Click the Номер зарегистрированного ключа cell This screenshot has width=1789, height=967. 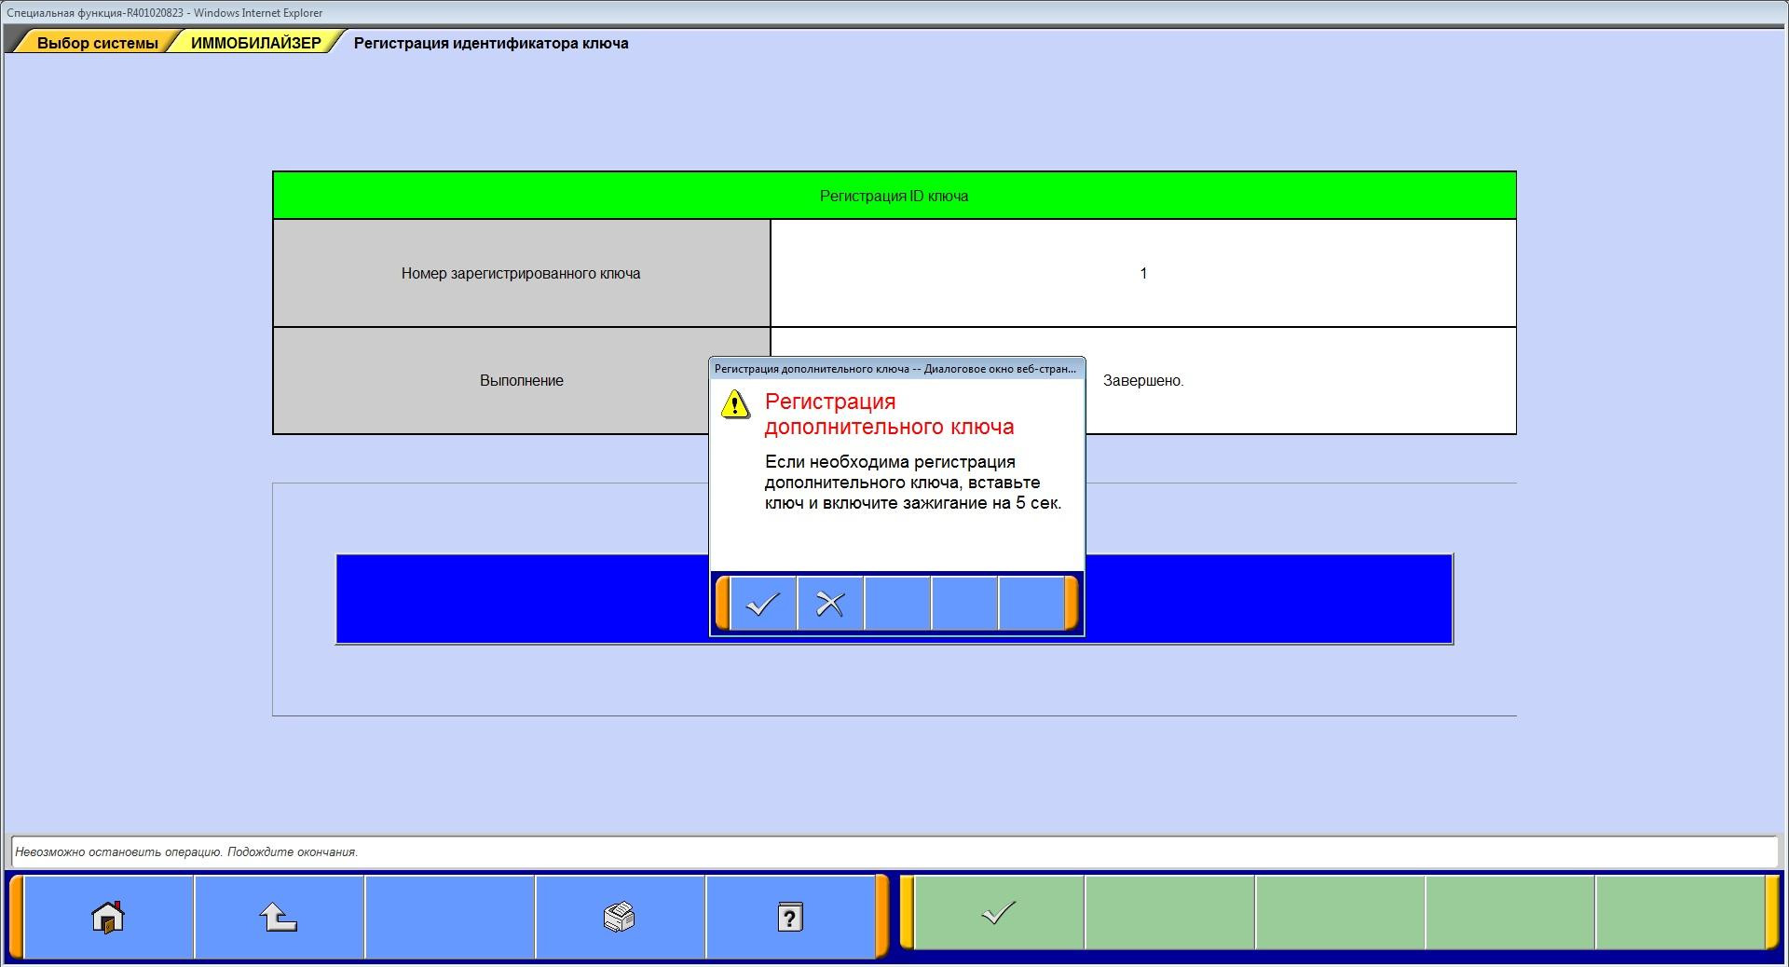[x=522, y=273]
